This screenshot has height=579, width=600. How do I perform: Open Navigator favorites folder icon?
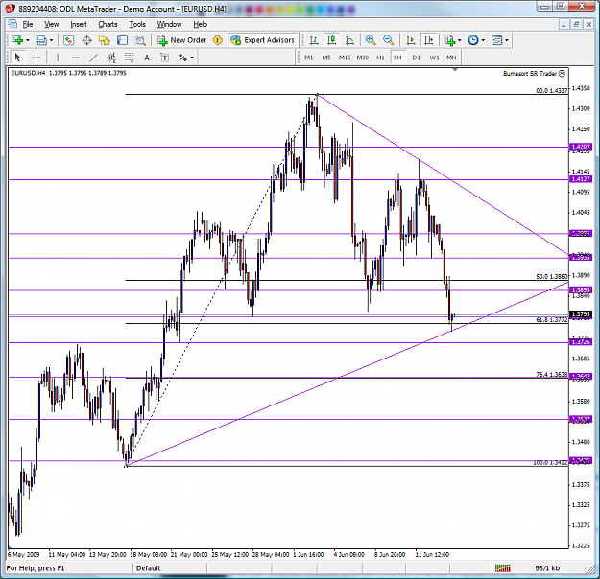tap(104, 39)
